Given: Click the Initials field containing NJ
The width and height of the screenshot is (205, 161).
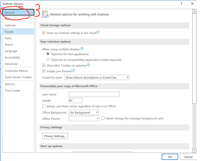Looking at the screenshot, I should pos(75,100).
